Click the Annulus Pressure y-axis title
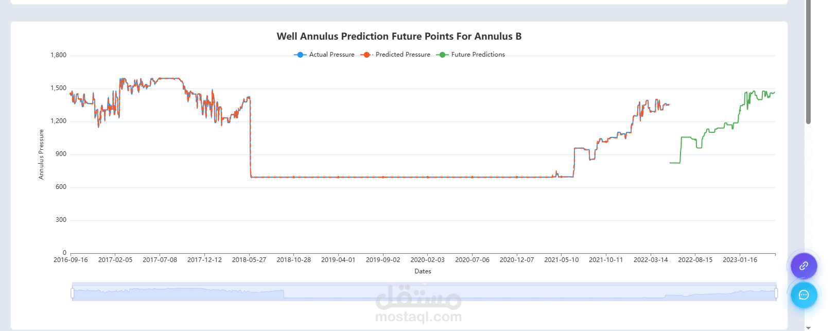This screenshot has width=838, height=331. (41, 154)
